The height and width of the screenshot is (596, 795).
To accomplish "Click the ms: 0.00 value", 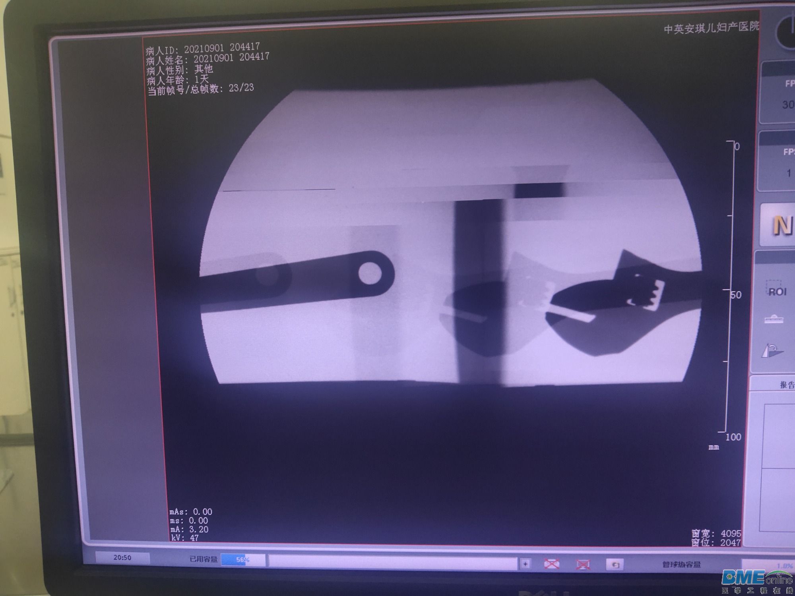I will 189,520.
